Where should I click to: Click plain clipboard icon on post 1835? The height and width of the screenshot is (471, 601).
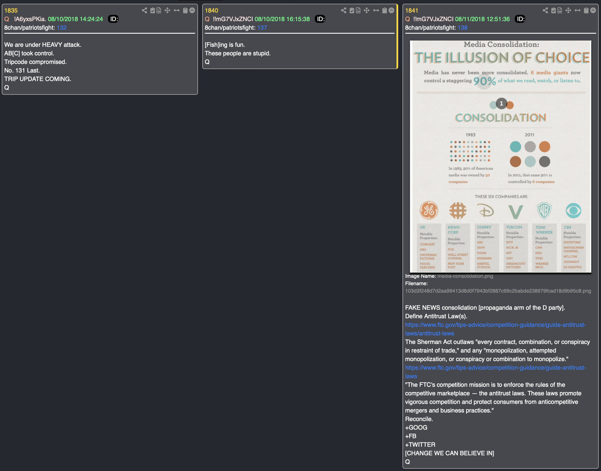(x=185, y=11)
